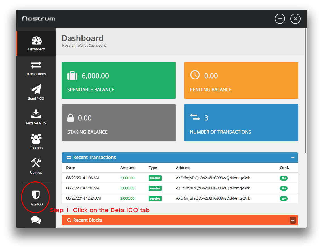Expand the Recent Blocks panel

[x=293, y=220]
